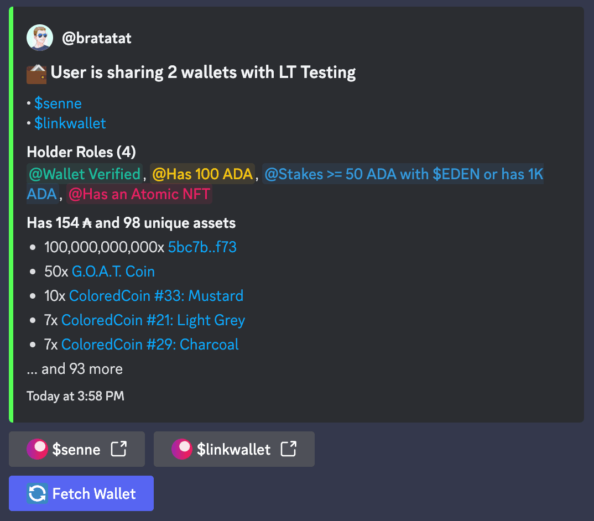Open ColoredCoin #21: Light Grey link
Screen dimensions: 594x521
pos(153,320)
